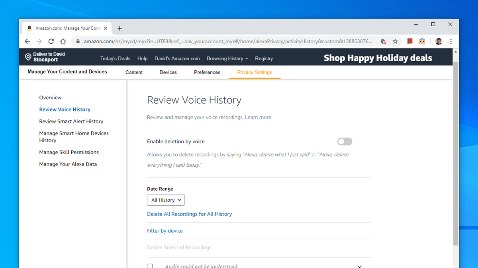Toggle Enable deletion by voice switch
478x268 pixels.
coord(345,141)
